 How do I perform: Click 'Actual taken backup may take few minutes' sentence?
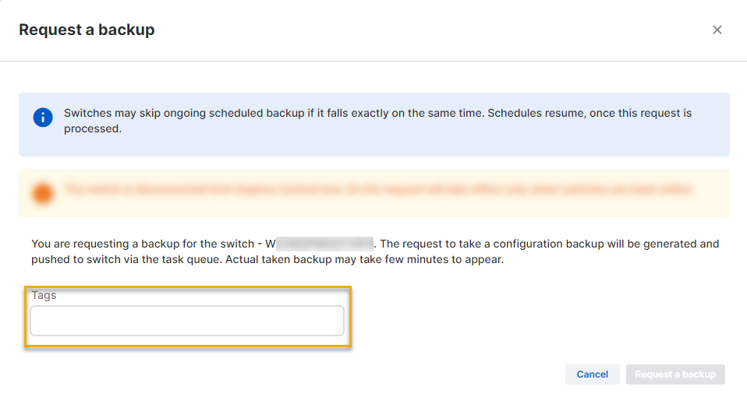[x=366, y=260]
